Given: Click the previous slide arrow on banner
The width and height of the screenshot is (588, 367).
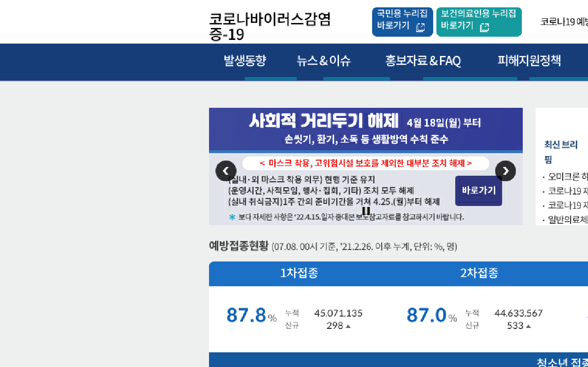Looking at the screenshot, I should click(226, 171).
